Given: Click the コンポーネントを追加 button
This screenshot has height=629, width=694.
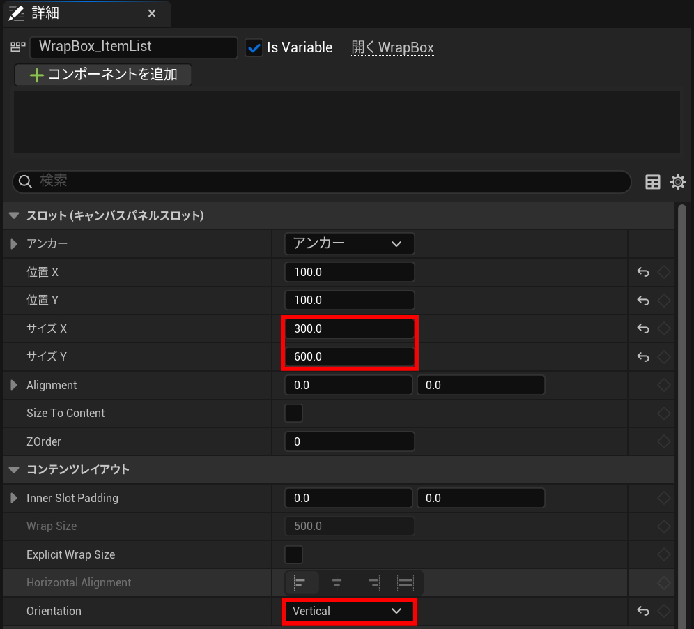Looking at the screenshot, I should 103,75.
